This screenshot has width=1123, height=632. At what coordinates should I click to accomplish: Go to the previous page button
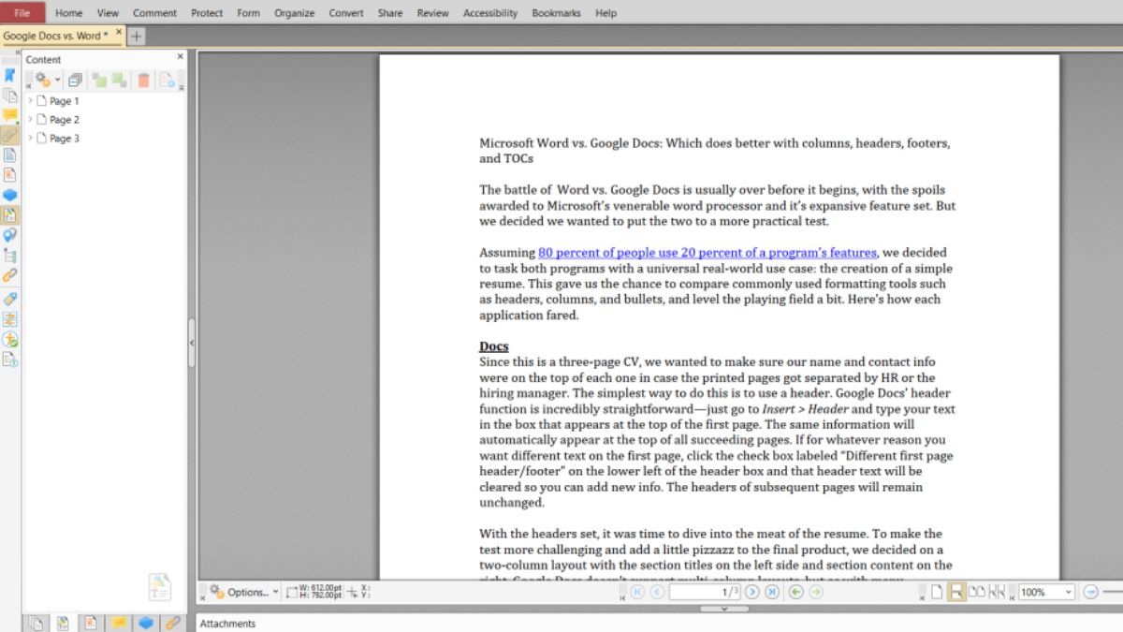tap(657, 592)
